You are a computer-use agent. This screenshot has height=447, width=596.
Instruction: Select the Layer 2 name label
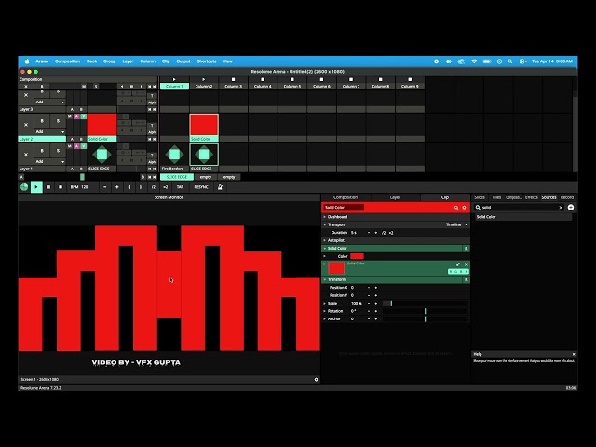pyautogui.click(x=42, y=139)
